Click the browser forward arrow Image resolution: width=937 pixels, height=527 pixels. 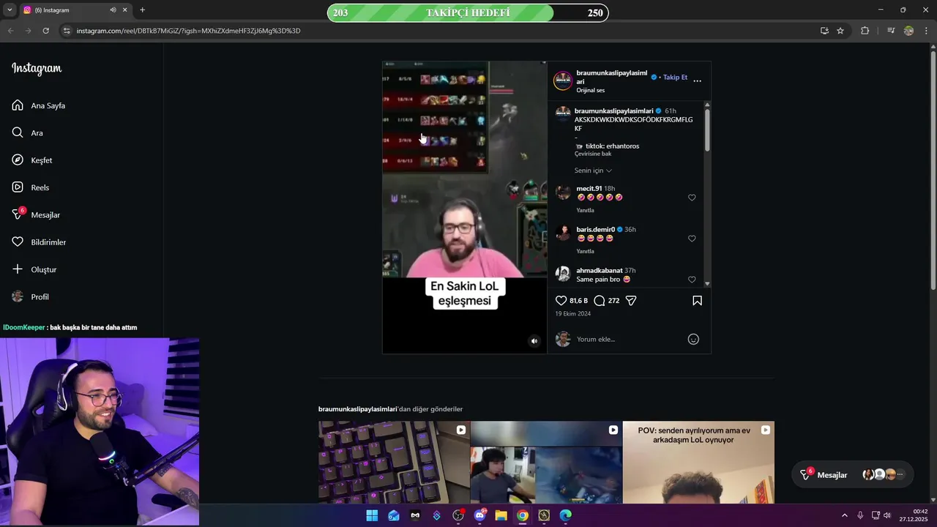[x=28, y=31]
